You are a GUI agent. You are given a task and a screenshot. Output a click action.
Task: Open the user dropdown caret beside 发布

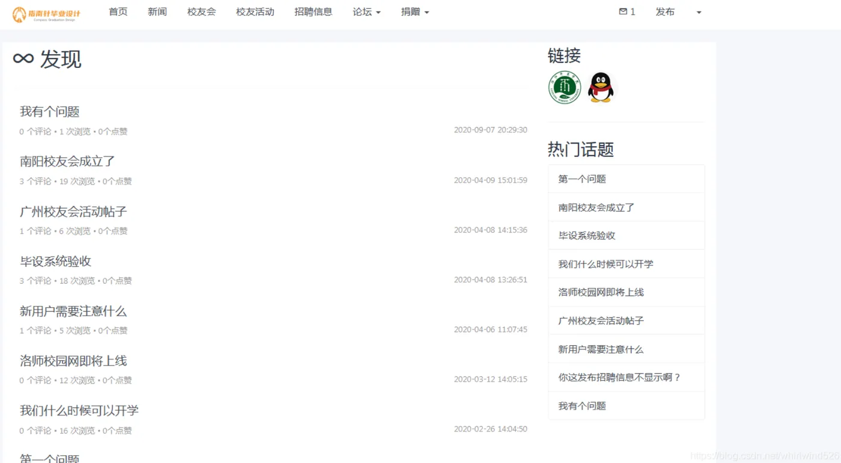point(699,13)
